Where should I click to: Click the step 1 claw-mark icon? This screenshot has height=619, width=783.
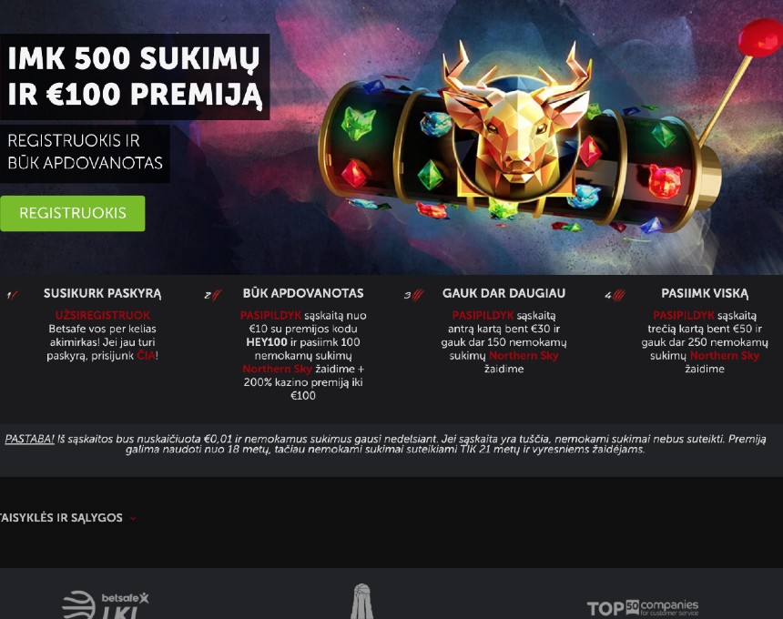(x=12, y=296)
